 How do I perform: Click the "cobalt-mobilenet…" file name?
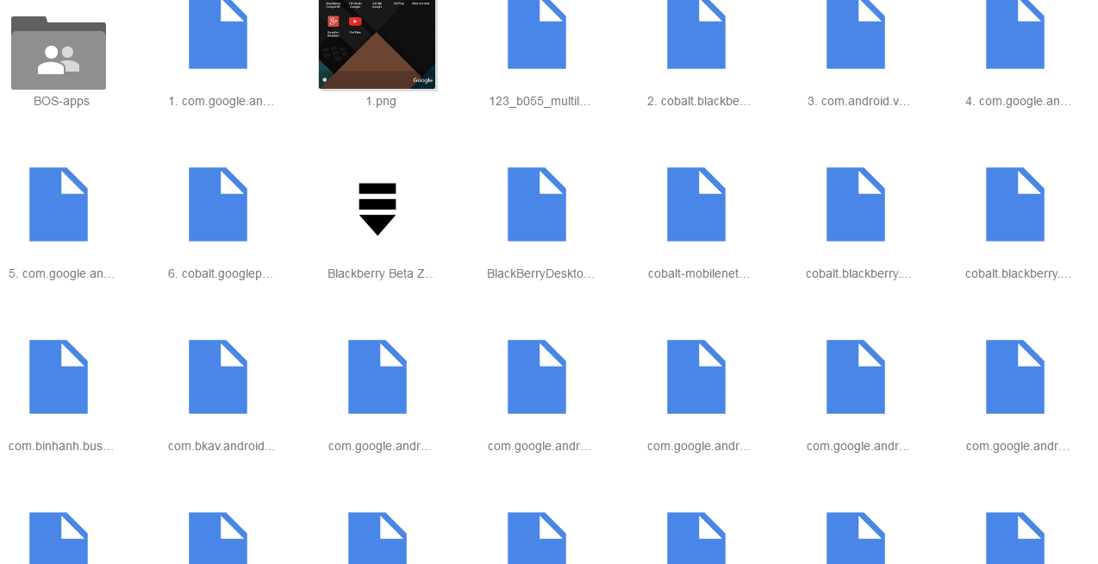[x=700, y=273]
